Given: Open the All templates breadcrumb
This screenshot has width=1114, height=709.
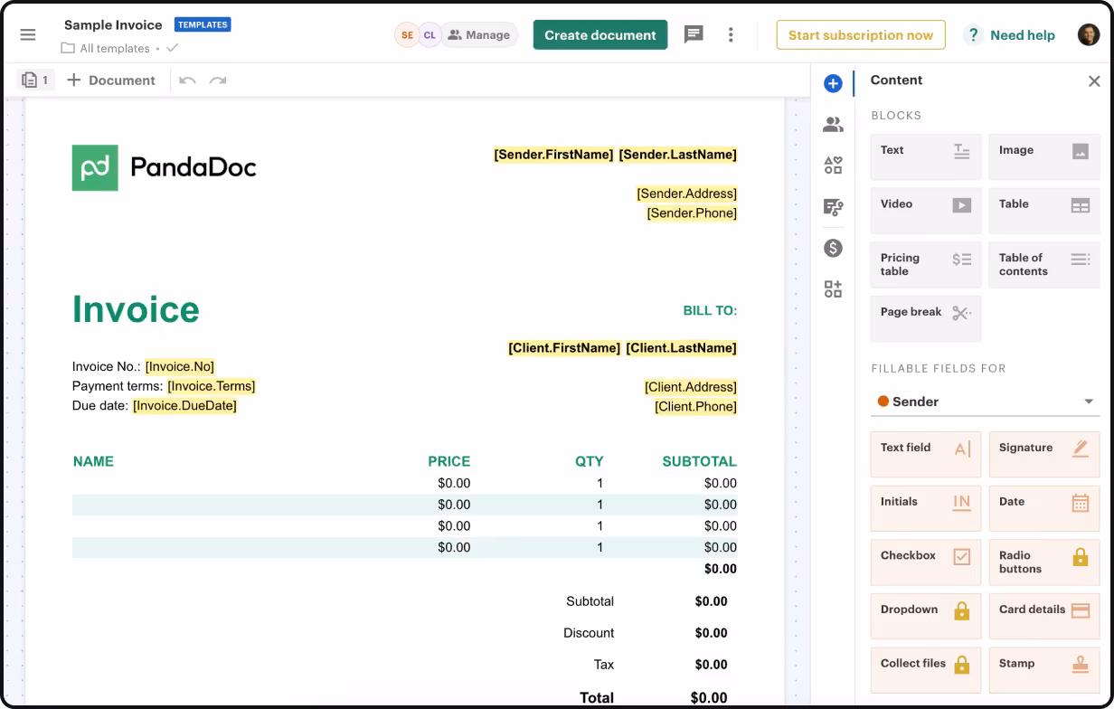Looking at the screenshot, I should pyautogui.click(x=115, y=49).
